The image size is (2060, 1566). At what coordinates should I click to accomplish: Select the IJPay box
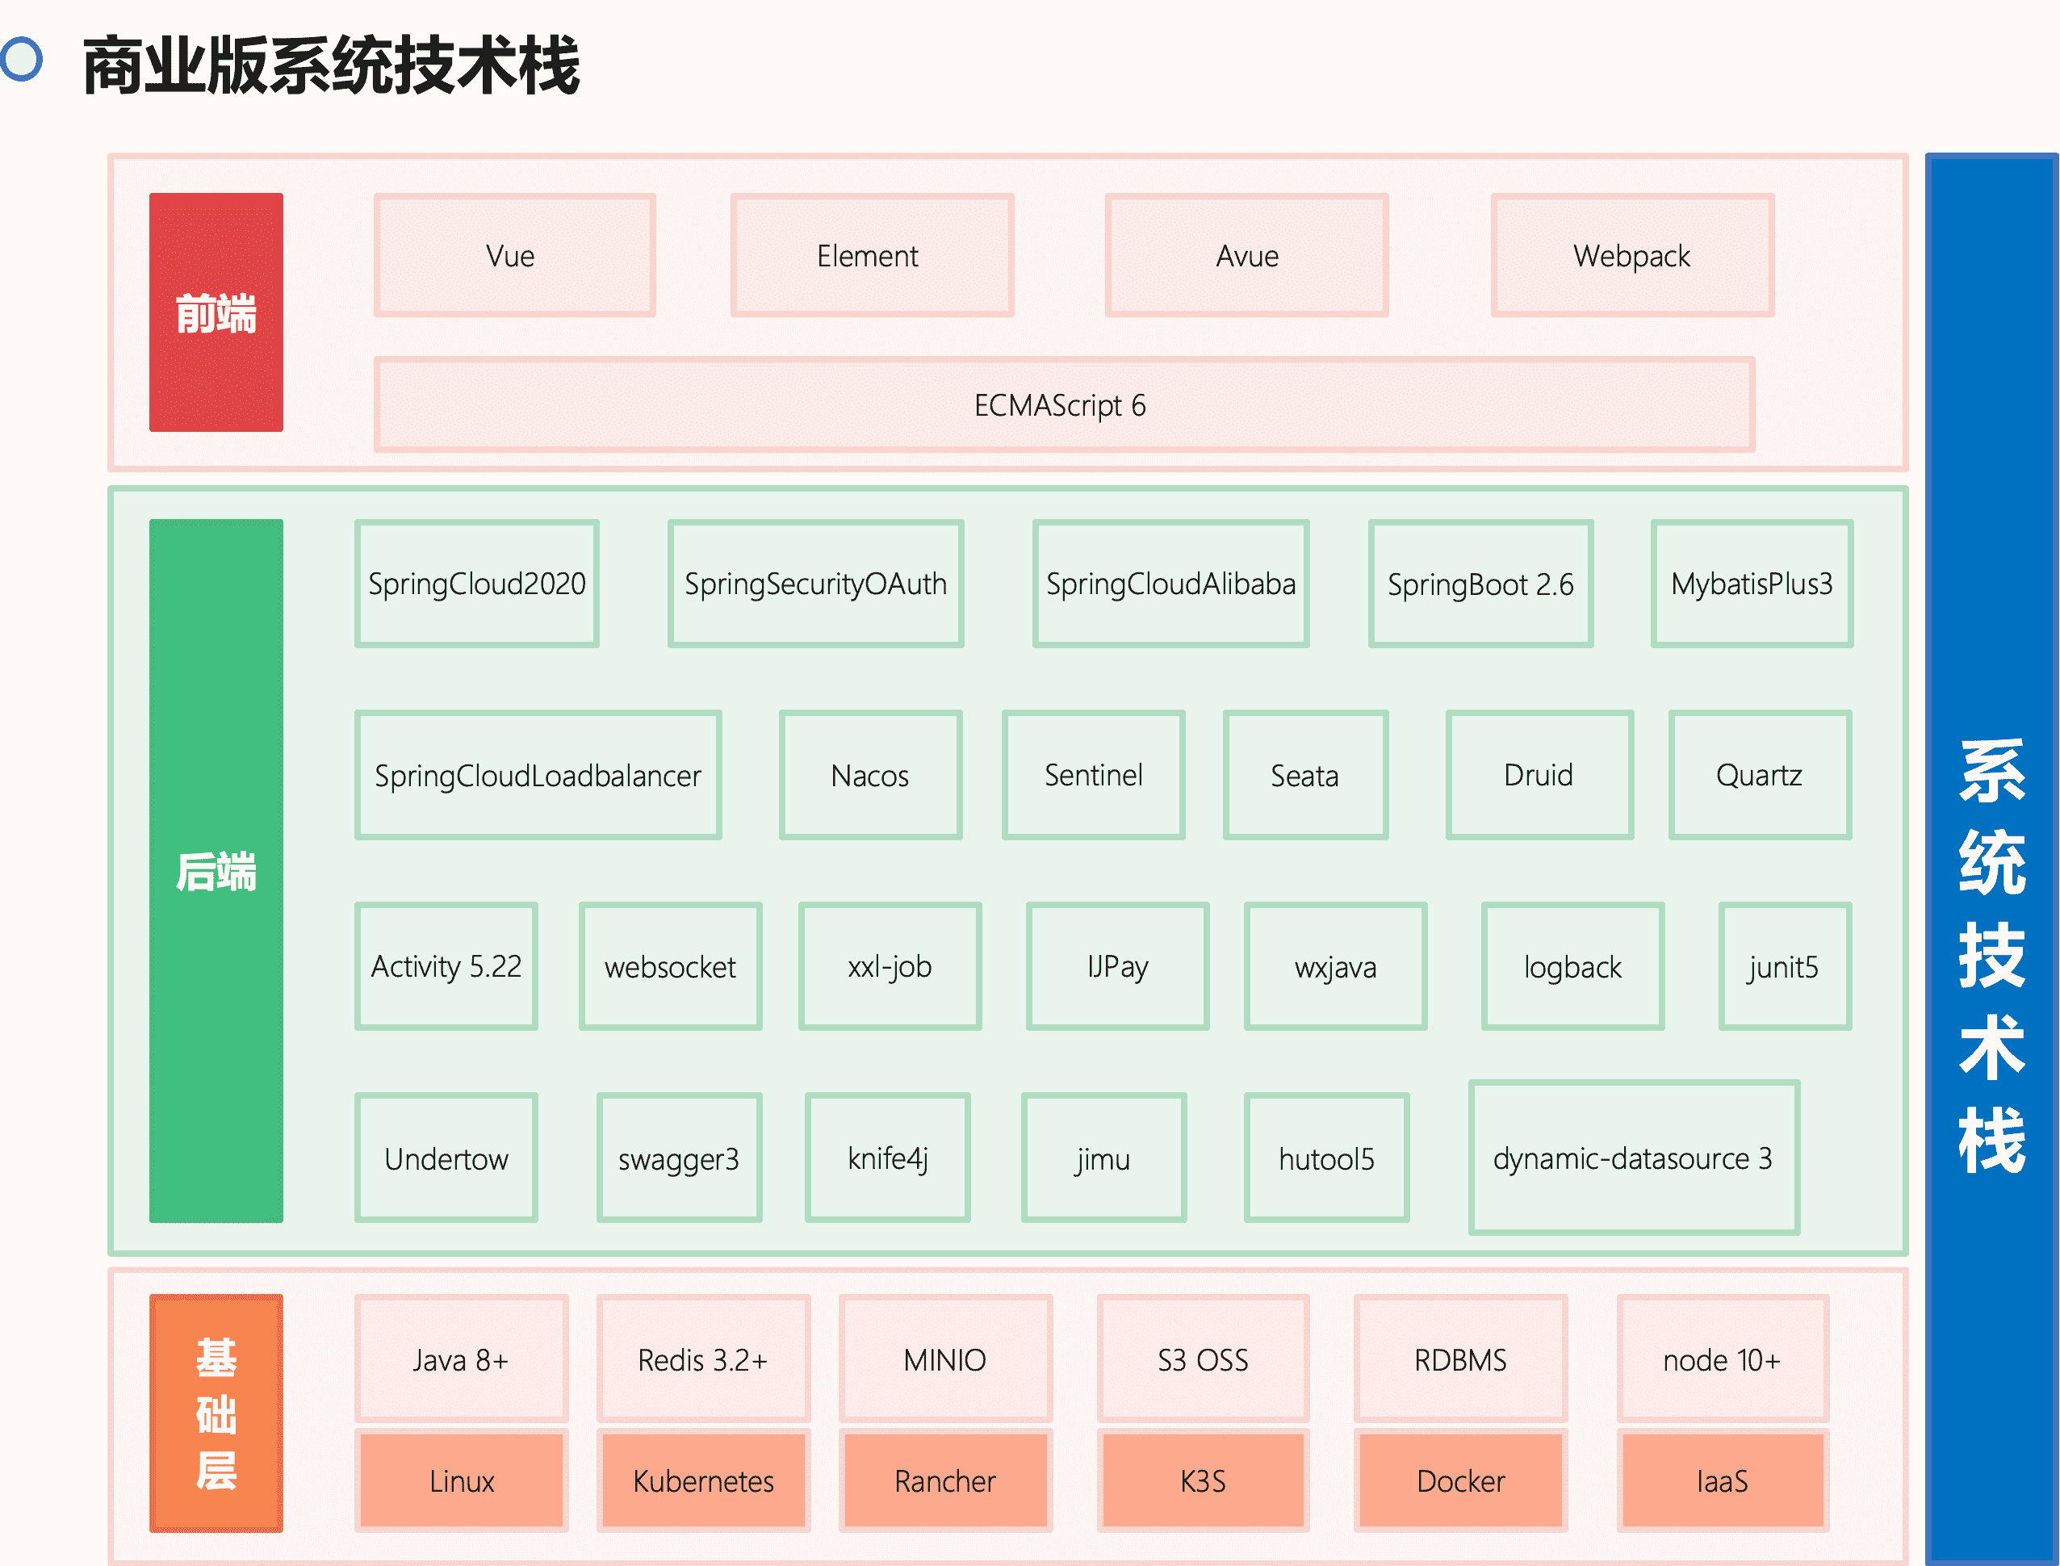(x=1118, y=965)
